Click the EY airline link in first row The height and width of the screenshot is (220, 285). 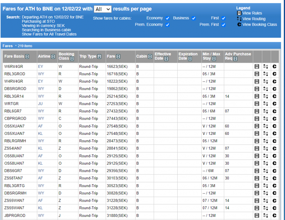(41, 66)
